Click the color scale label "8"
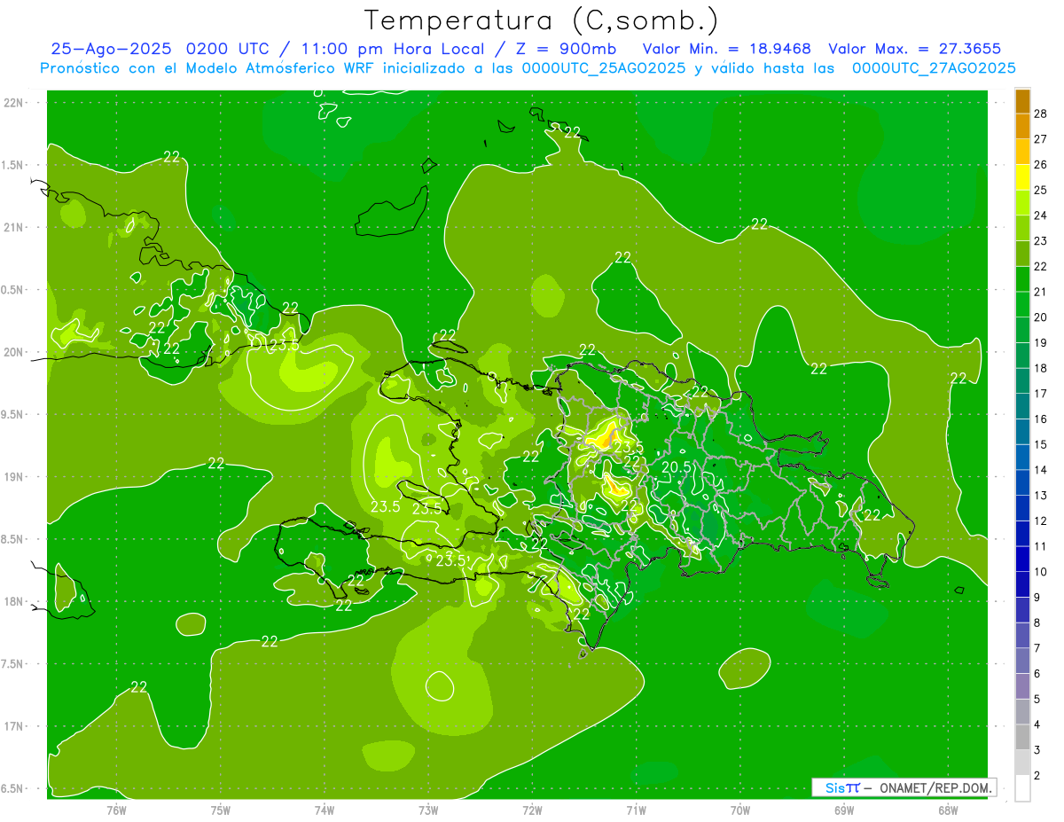 [x=1037, y=622]
